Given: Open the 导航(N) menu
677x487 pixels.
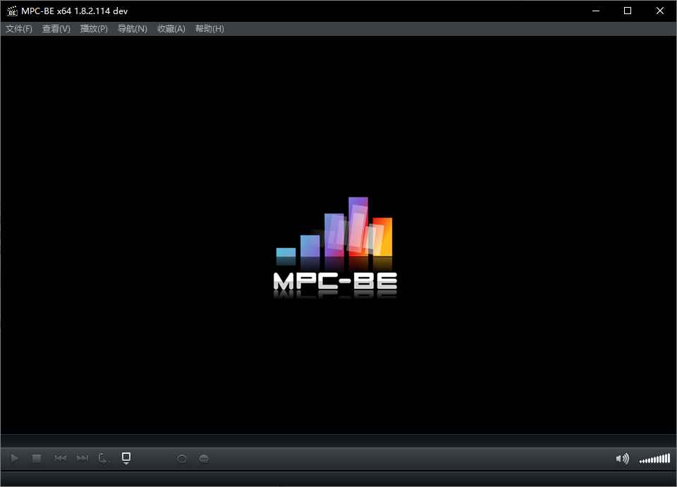Looking at the screenshot, I should (x=132, y=28).
